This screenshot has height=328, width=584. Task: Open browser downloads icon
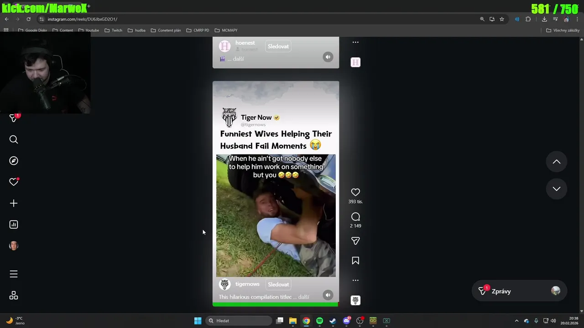(x=544, y=19)
